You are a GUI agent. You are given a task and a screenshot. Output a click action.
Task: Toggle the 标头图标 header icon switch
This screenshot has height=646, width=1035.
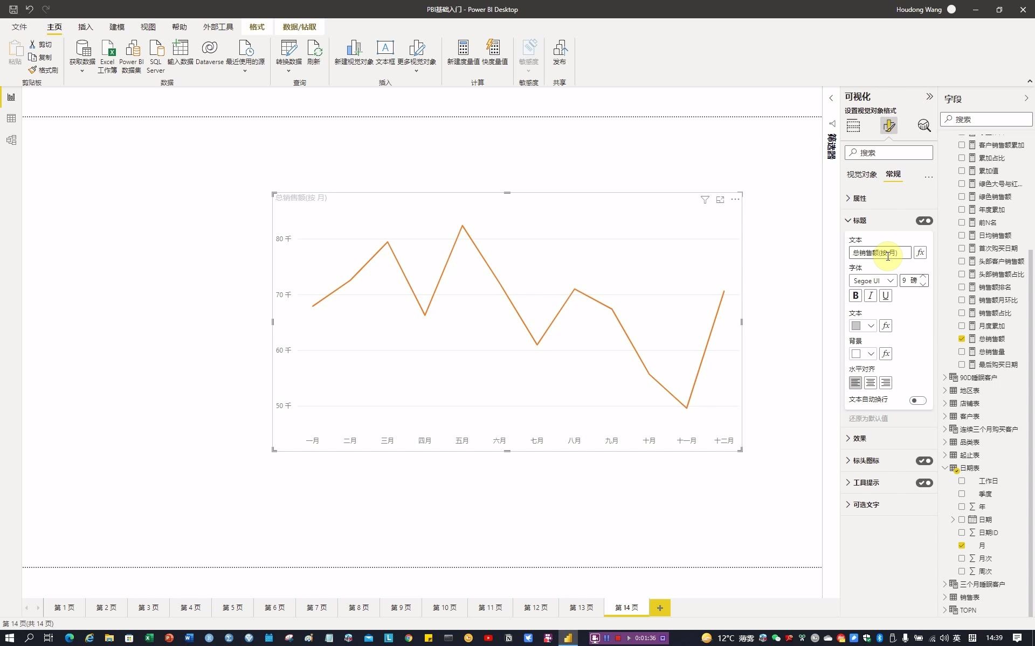click(923, 460)
